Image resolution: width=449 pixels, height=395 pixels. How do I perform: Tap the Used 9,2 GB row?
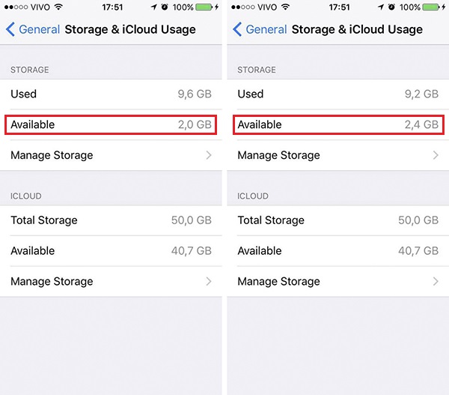click(x=338, y=94)
